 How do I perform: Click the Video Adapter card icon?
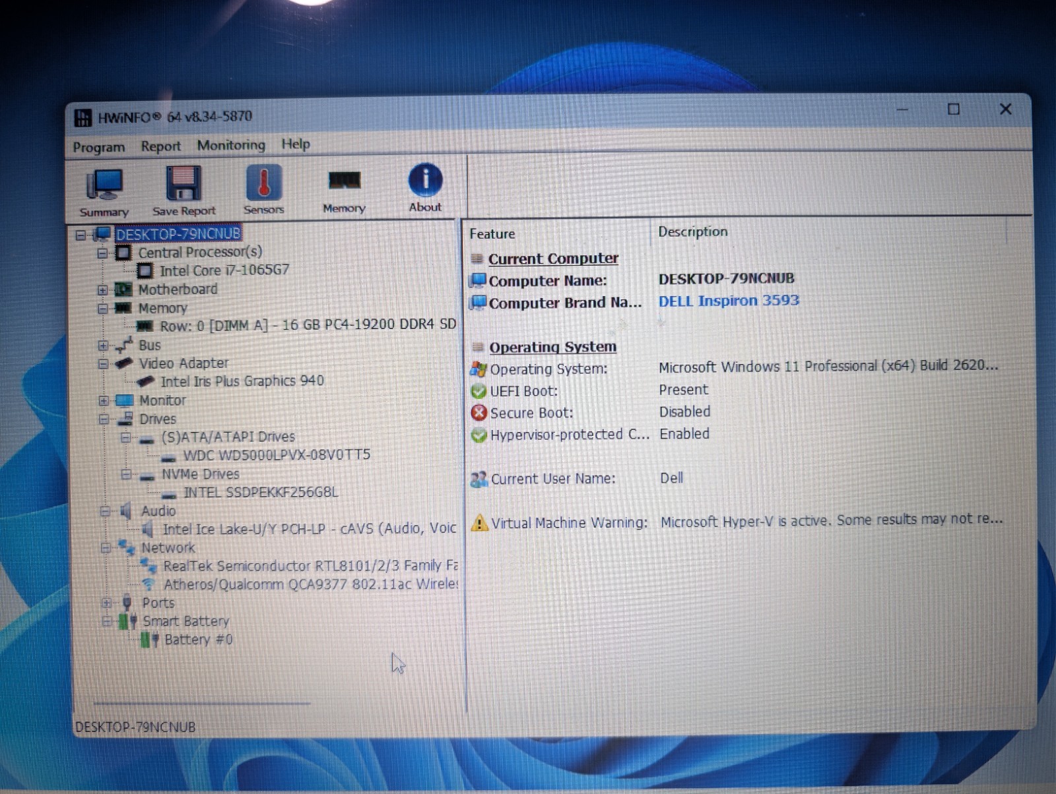pos(124,363)
